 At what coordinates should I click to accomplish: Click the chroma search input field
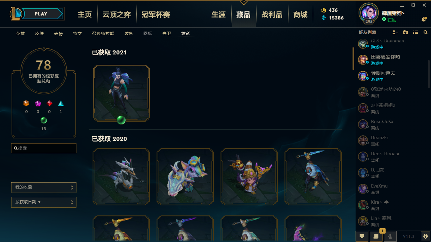44,148
